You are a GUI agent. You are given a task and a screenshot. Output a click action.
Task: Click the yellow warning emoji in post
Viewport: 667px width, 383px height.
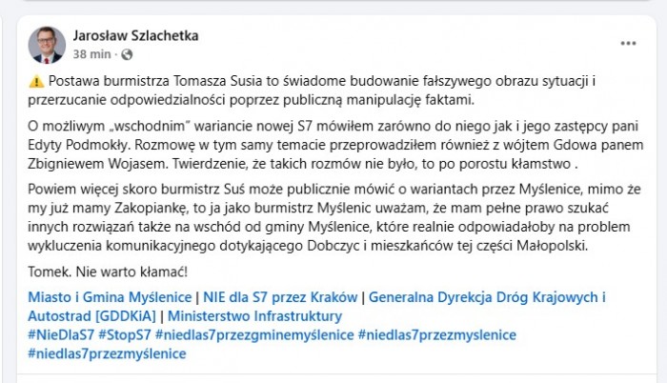(34, 82)
